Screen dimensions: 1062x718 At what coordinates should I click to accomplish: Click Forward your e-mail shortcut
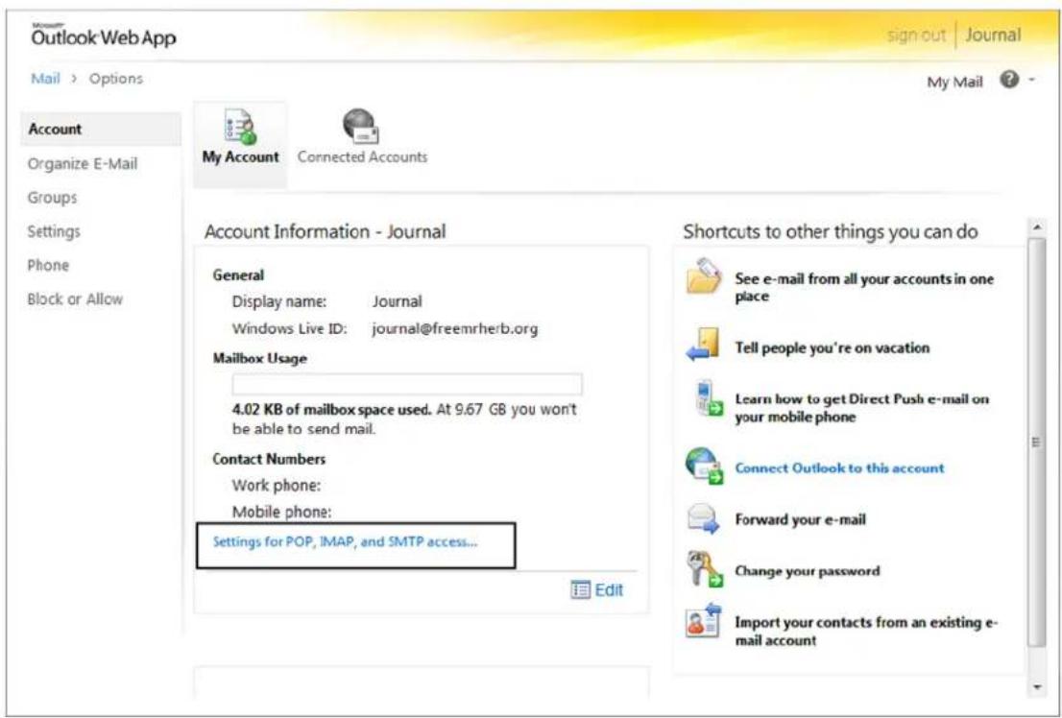[801, 519]
